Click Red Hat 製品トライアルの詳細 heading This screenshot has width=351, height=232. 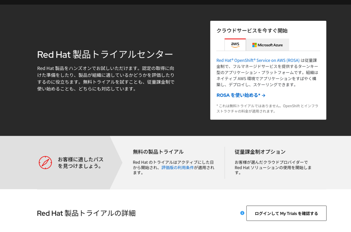tap(86, 213)
